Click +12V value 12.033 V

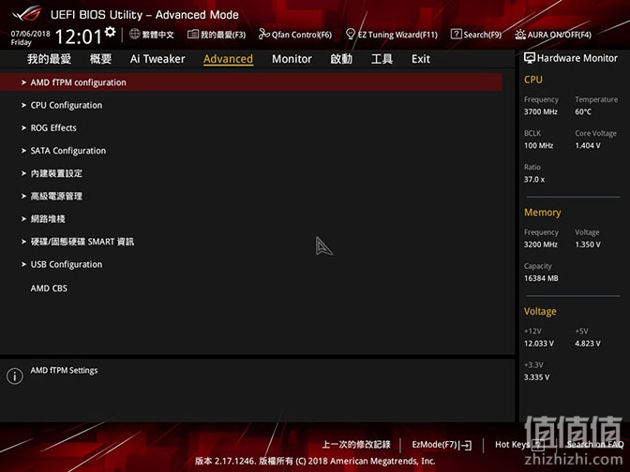coord(539,344)
